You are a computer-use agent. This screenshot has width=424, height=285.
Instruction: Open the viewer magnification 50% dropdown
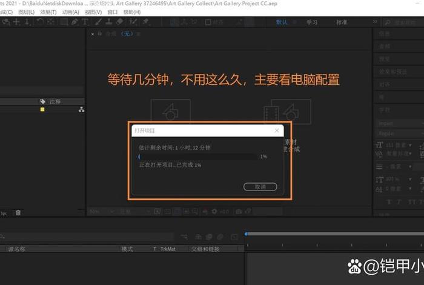click(102, 212)
